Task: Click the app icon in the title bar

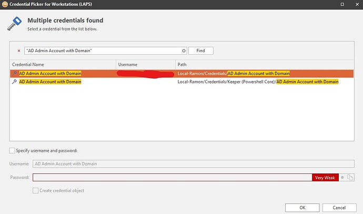Action: (x=5, y=5)
